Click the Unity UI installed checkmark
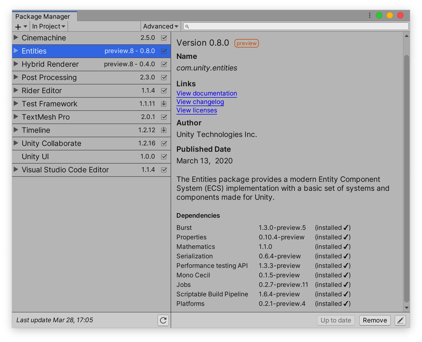Image resolution: width=422 pixels, height=342 pixels. (164, 156)
